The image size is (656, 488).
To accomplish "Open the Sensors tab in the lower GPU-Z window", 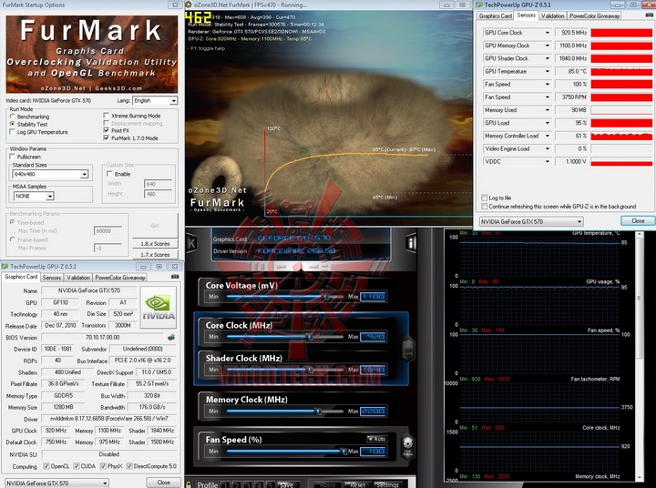I will point(52,277).
